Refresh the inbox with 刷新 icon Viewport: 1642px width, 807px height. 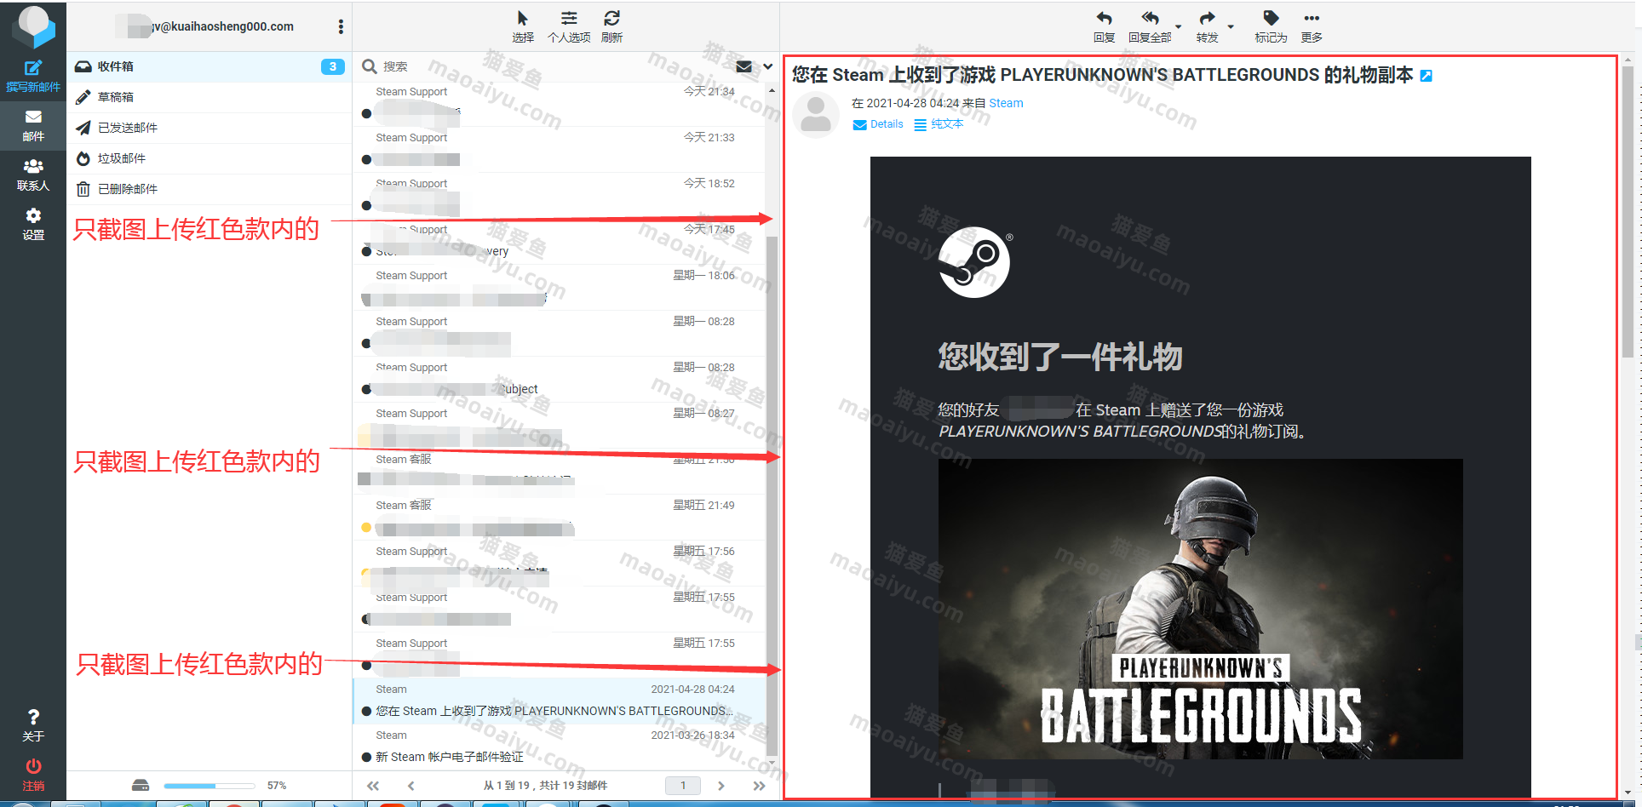pyautogui.click(x=611, y=19)
